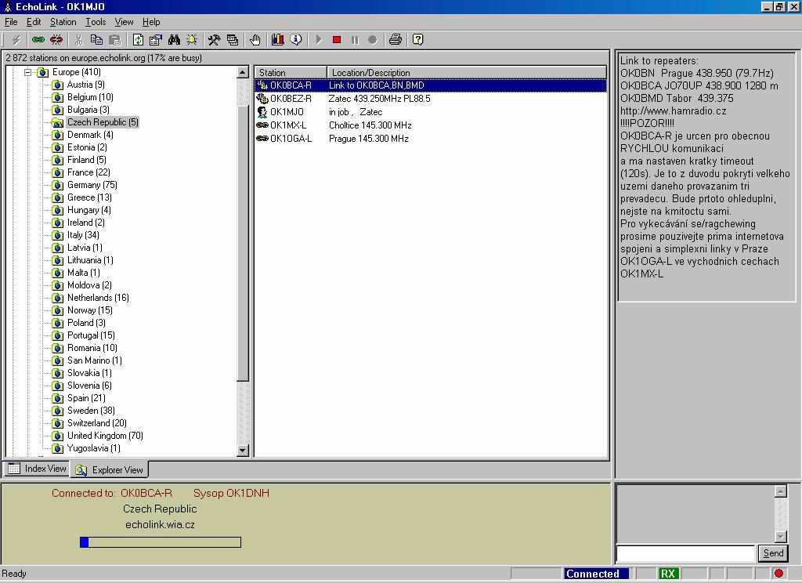Click the chat box scrollbar down arrow
The width and height of the screenshot is (802, 583).
[x=781, y=537]
